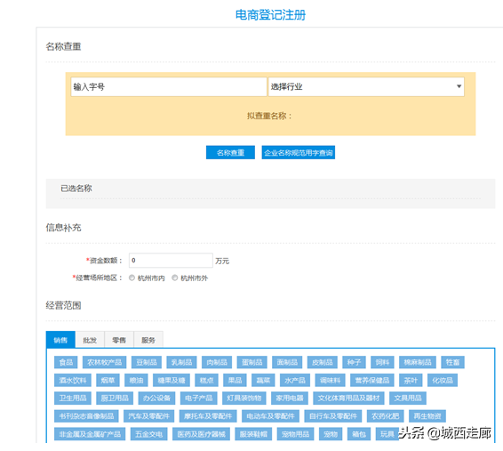This screenshot has height=451, width=503.
Task: Open the 选择行业 industry dropdown
Action: (366, 86)
